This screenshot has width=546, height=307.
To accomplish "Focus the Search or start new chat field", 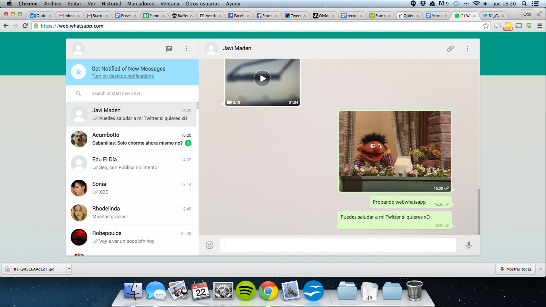I will pyautogui.click(x=132, y=93).
